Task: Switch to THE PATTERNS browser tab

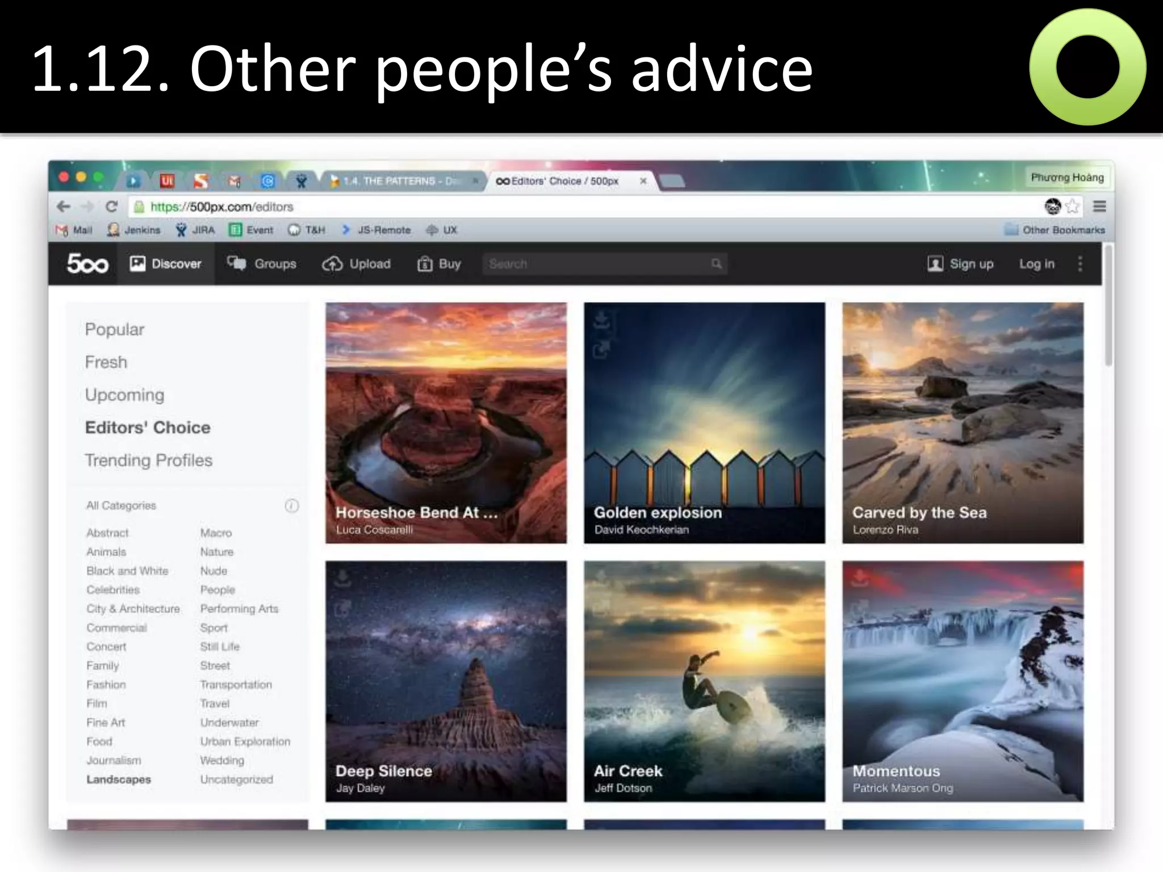Action: click(x=403, y=181)
